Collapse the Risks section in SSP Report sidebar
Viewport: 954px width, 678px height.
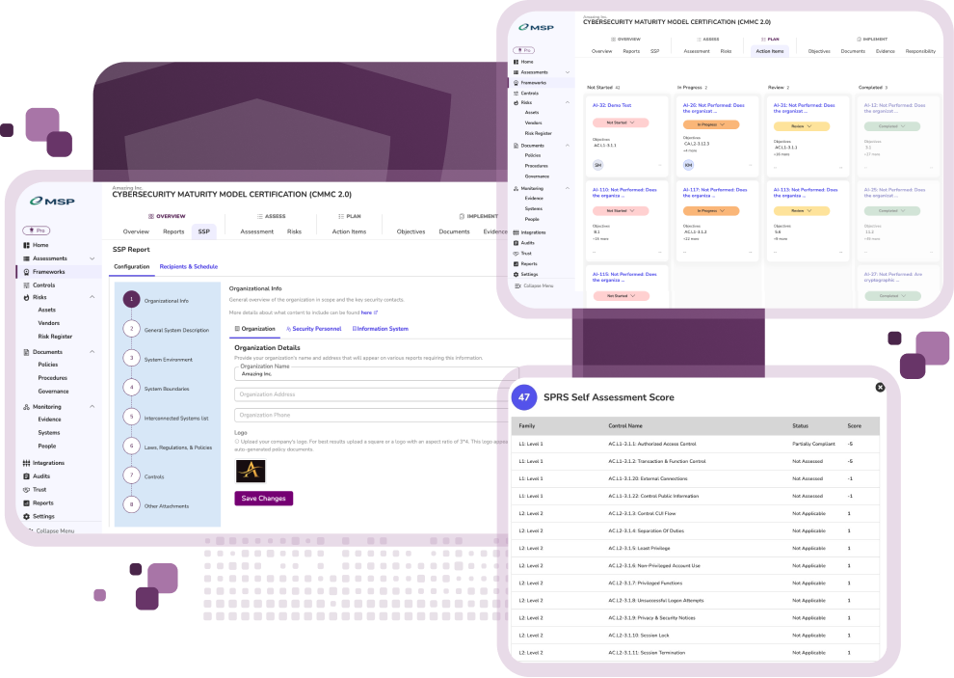[x=93, y=297]
